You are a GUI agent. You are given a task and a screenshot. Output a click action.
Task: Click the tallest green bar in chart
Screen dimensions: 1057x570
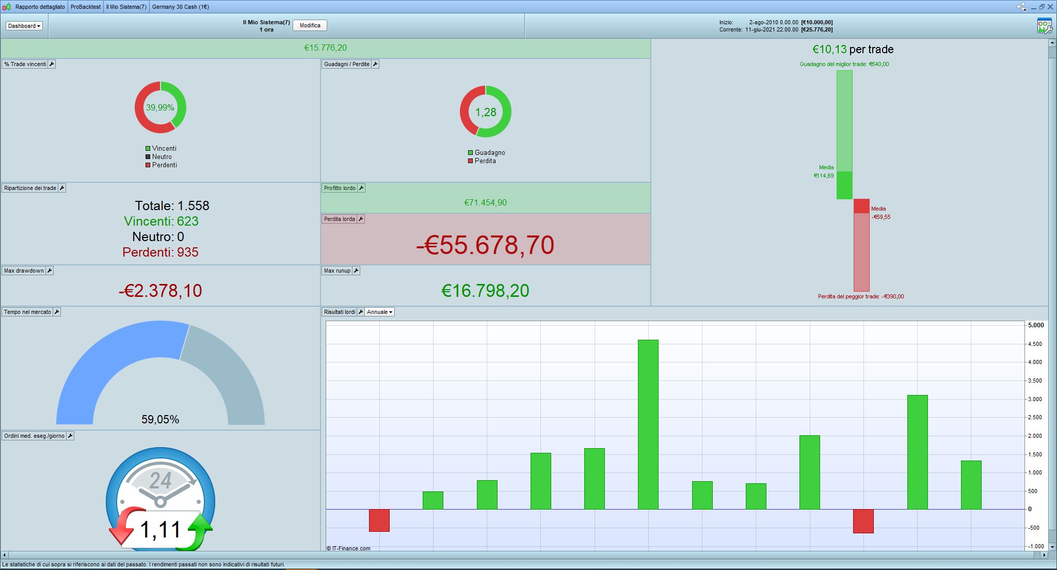click(x=648, y=423)
